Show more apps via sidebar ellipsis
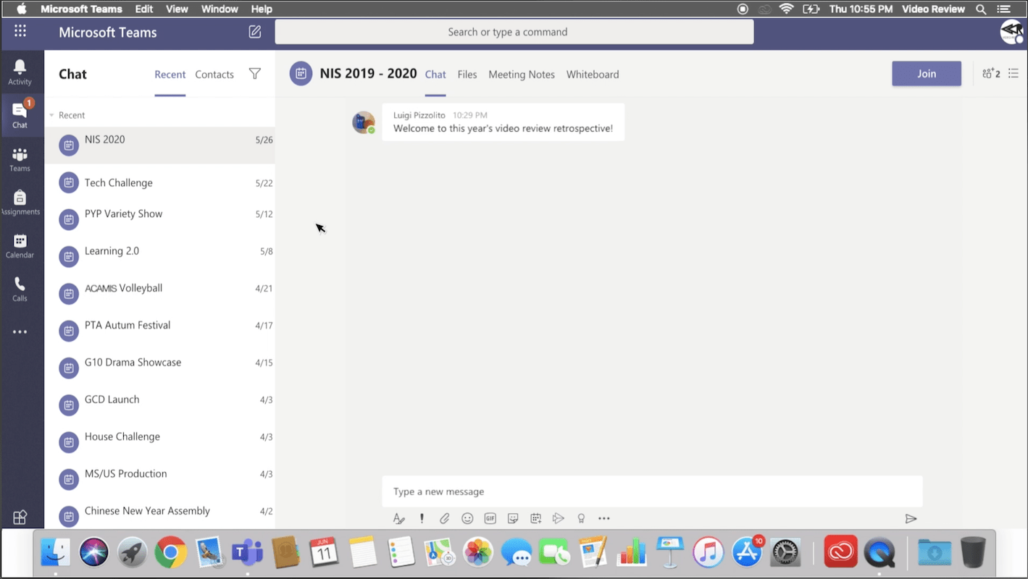1028x579 pixels. pos(20,332)
